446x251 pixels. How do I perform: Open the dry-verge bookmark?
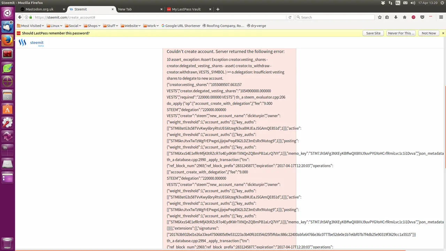click(x=256, y=25)
